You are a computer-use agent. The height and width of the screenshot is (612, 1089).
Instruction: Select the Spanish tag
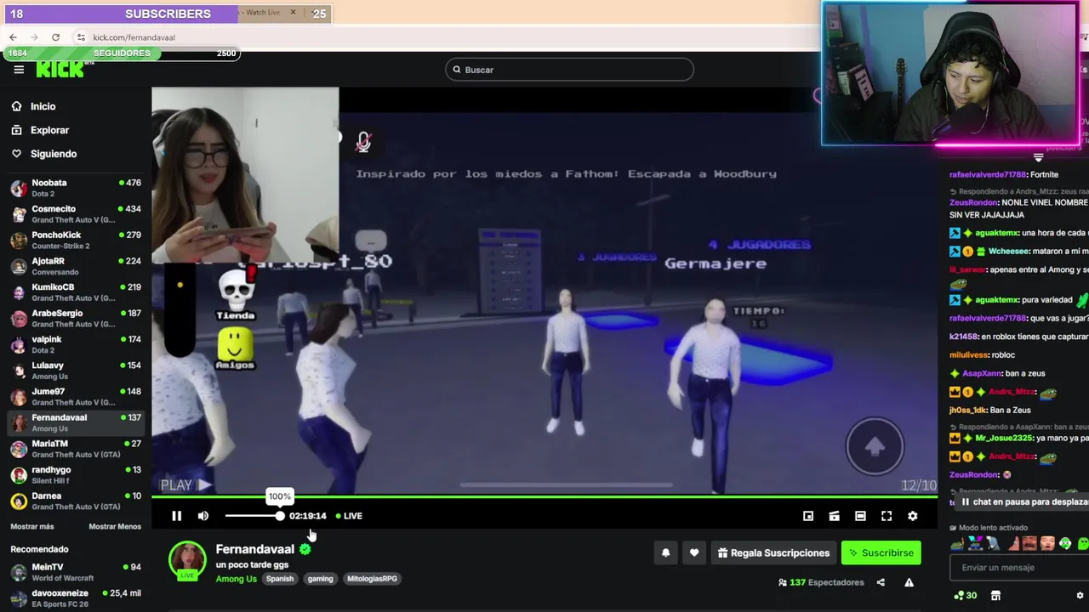coord(279,579)
